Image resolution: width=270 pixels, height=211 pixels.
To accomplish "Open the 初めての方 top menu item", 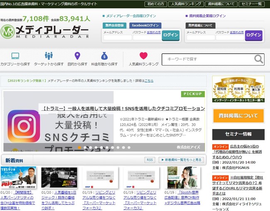I will (x=155, y=4).
